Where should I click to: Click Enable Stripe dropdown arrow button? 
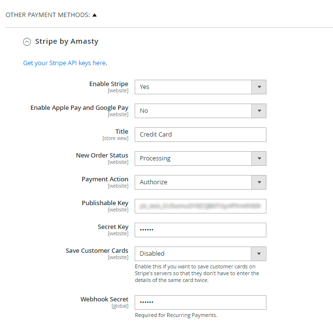click(259, 87)
